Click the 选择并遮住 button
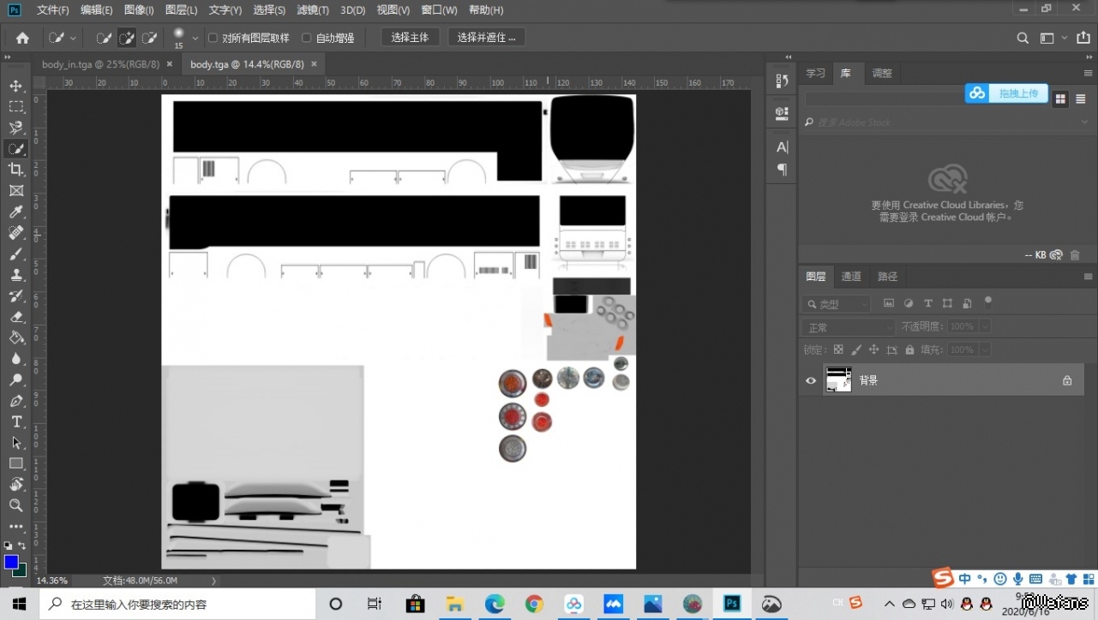This screenshot has height=620, width=1098. [x=485, y=38]
